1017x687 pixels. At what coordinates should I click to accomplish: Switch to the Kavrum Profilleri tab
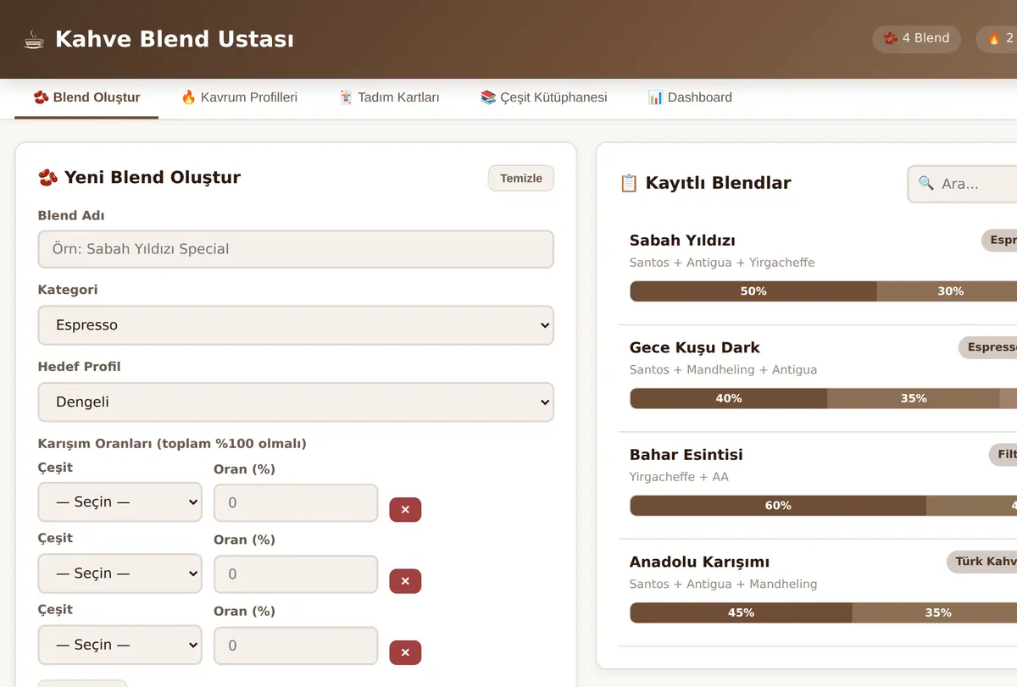click(239, 97)
